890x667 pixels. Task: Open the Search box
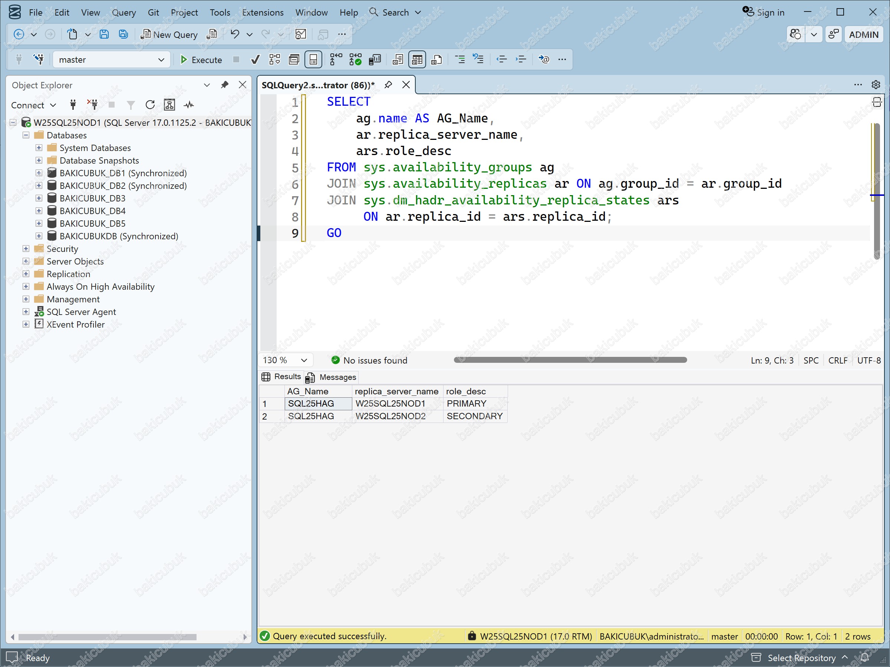395,13
